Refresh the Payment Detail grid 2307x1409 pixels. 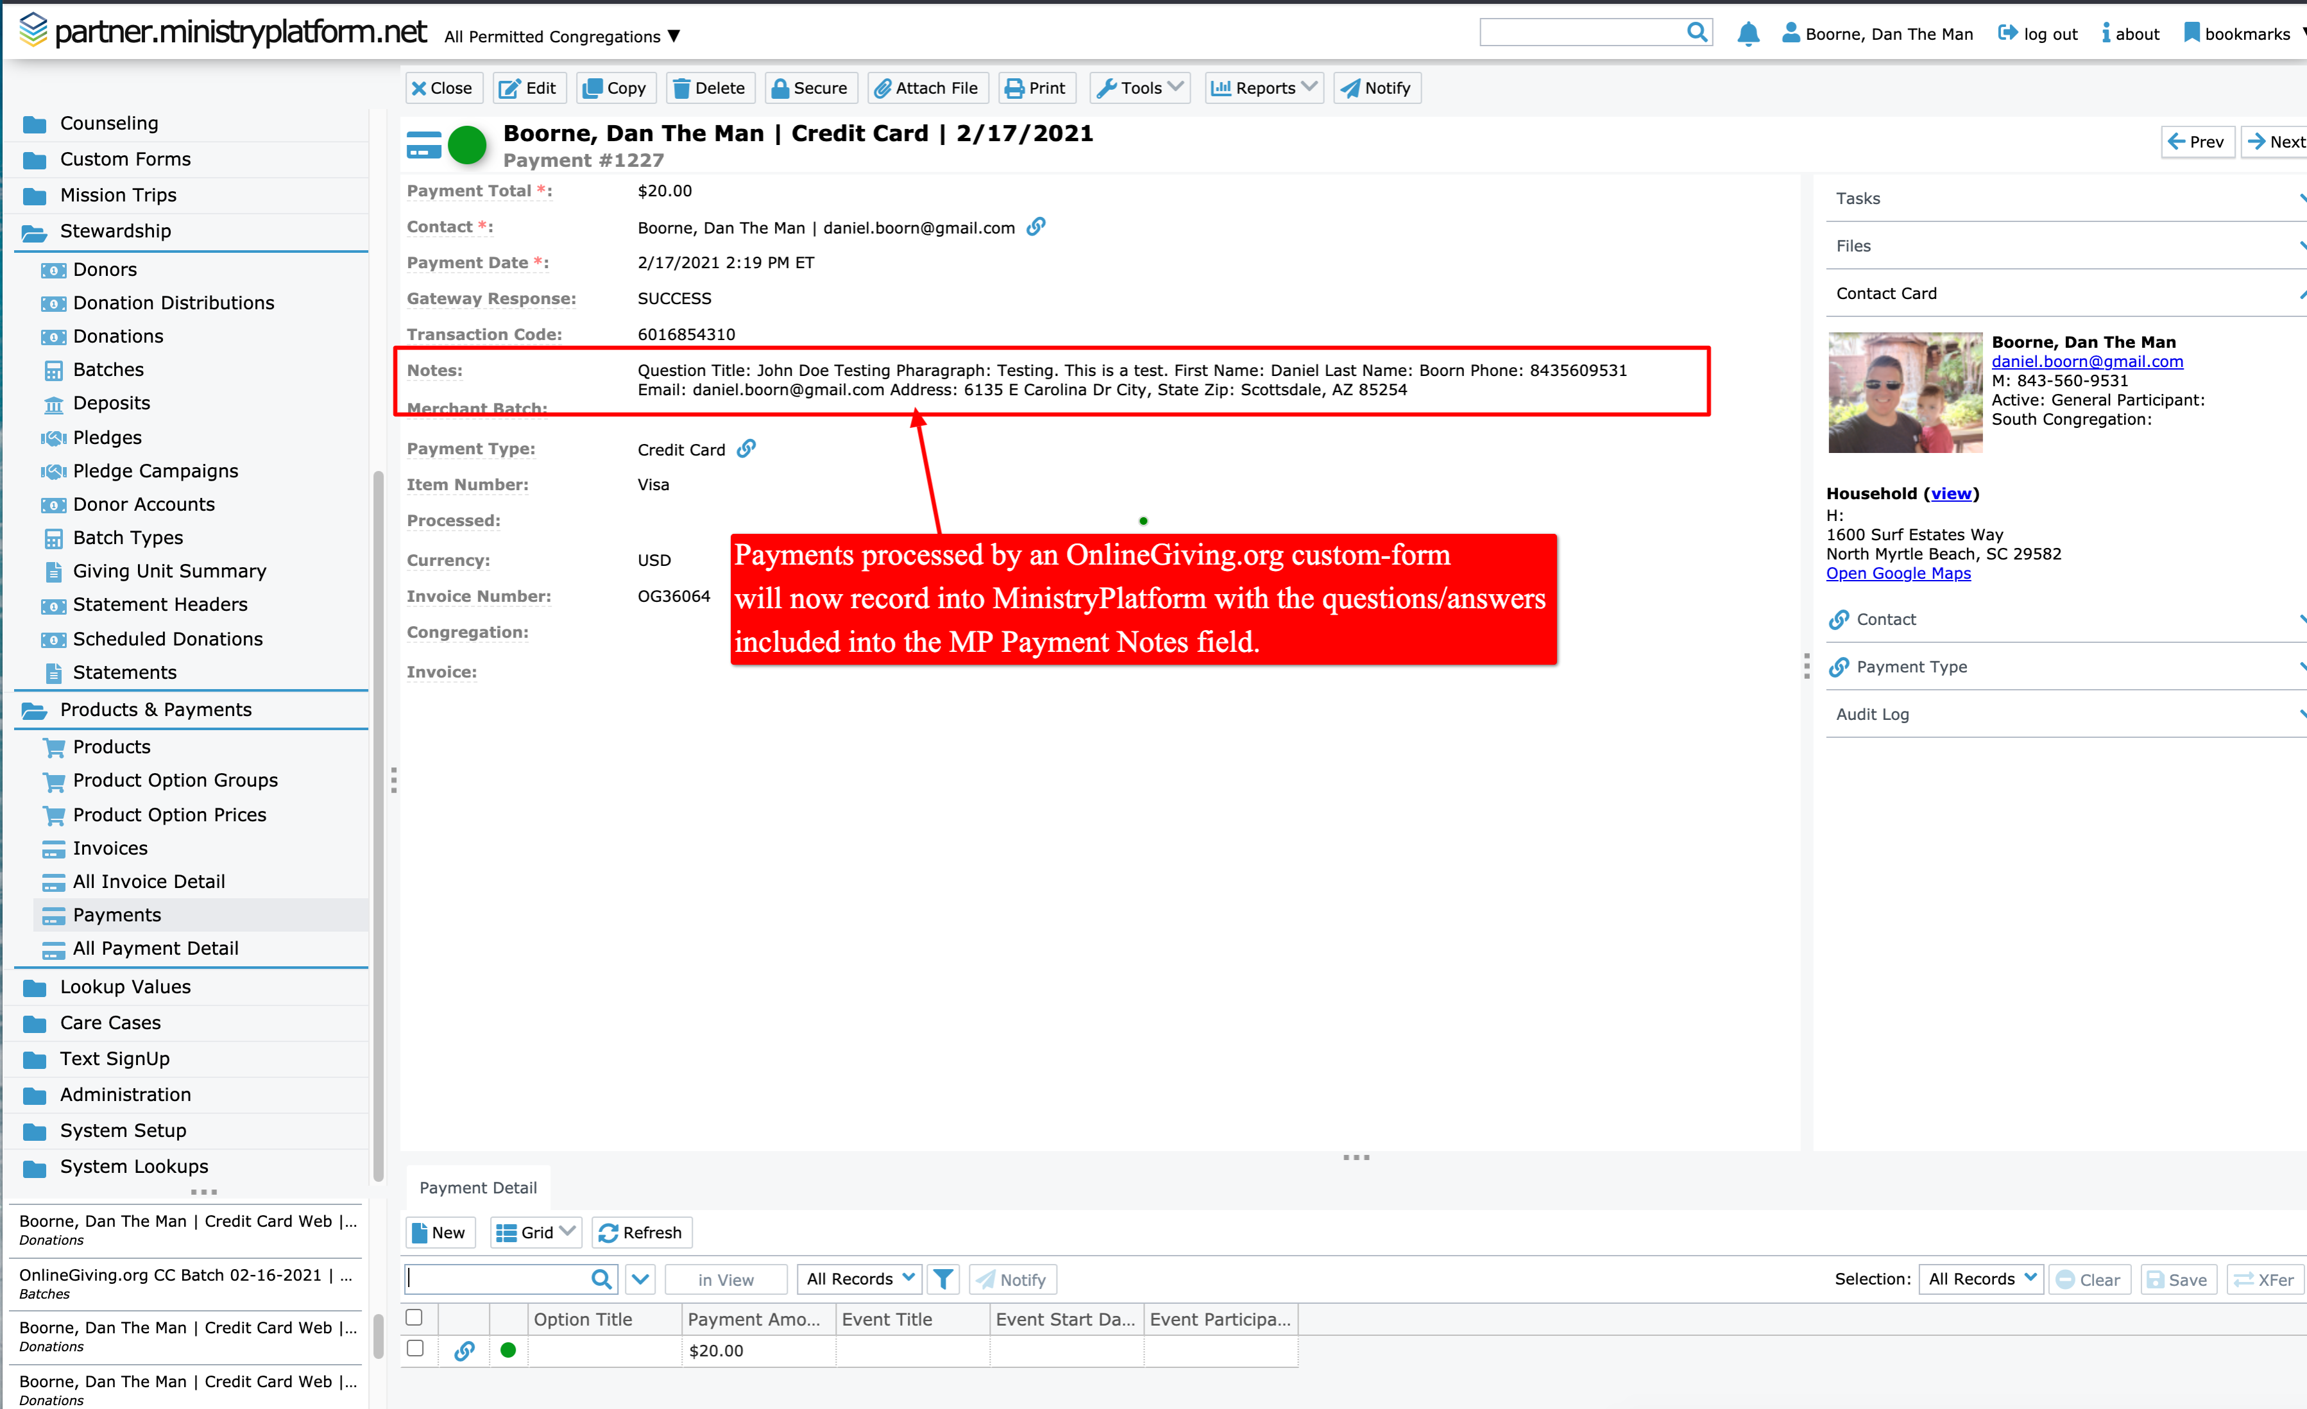click(642, 1232)
